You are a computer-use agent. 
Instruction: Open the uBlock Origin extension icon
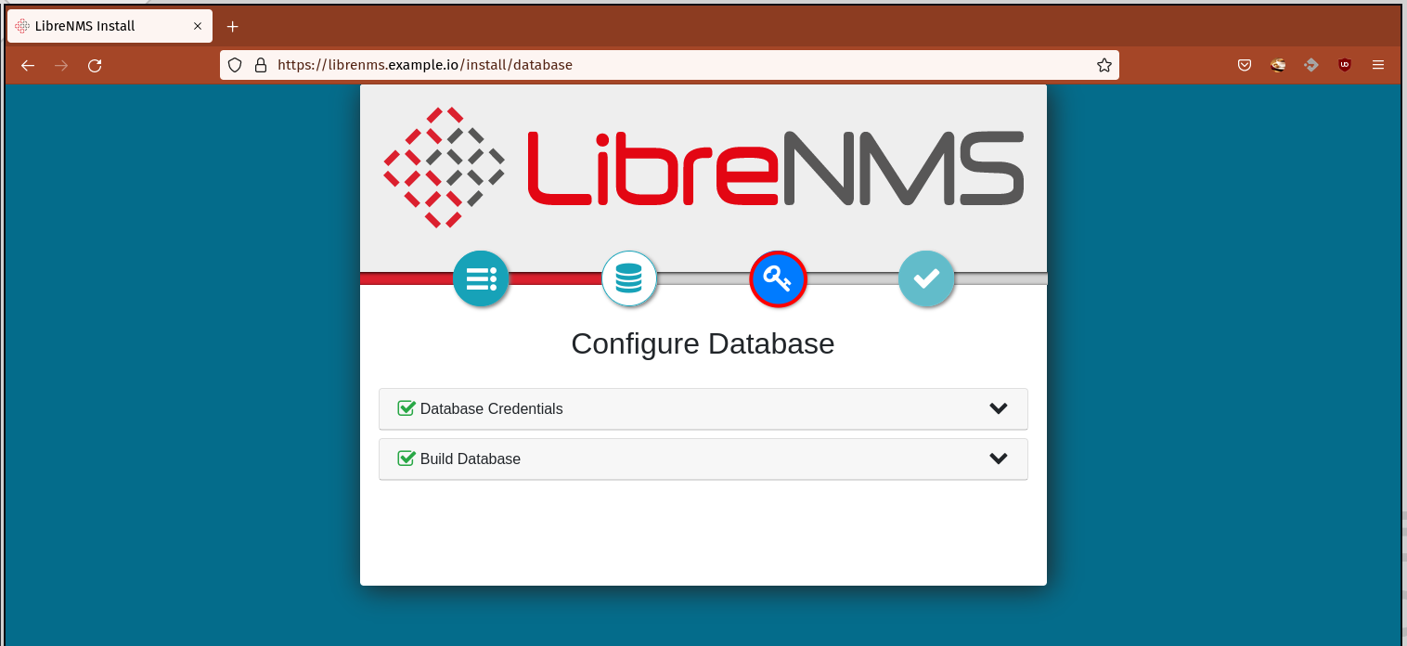[1344, 65]
